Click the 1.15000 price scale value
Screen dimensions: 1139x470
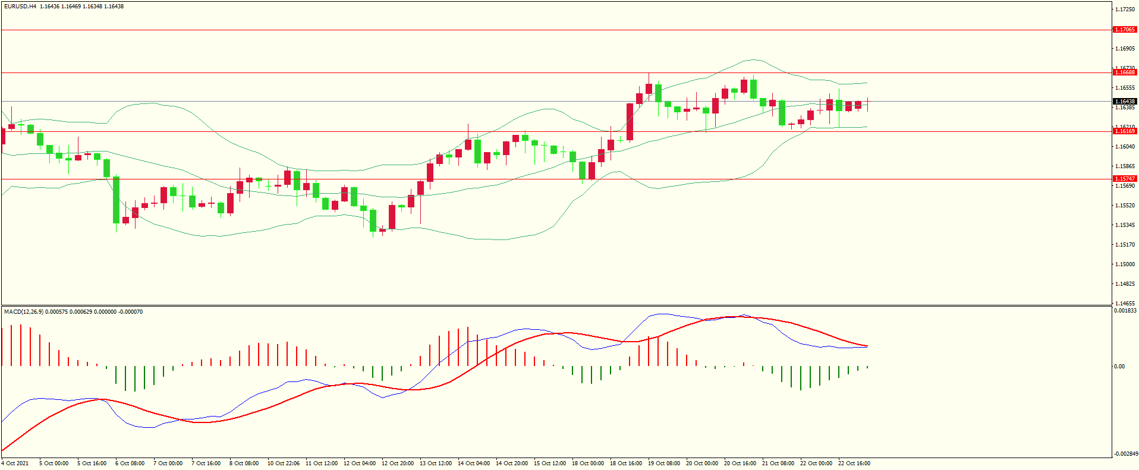tap(1125, 264)
